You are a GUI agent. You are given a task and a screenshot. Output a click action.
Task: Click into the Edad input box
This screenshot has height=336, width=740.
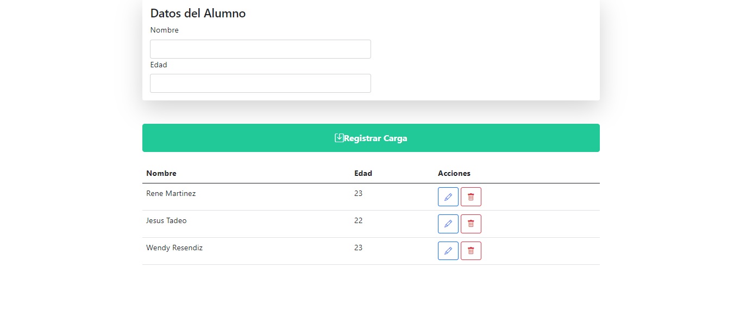[x=260, y=83]
